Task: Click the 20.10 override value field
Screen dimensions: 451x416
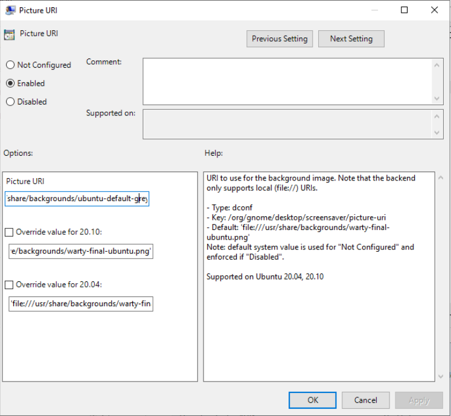Action: click(81, 251)
